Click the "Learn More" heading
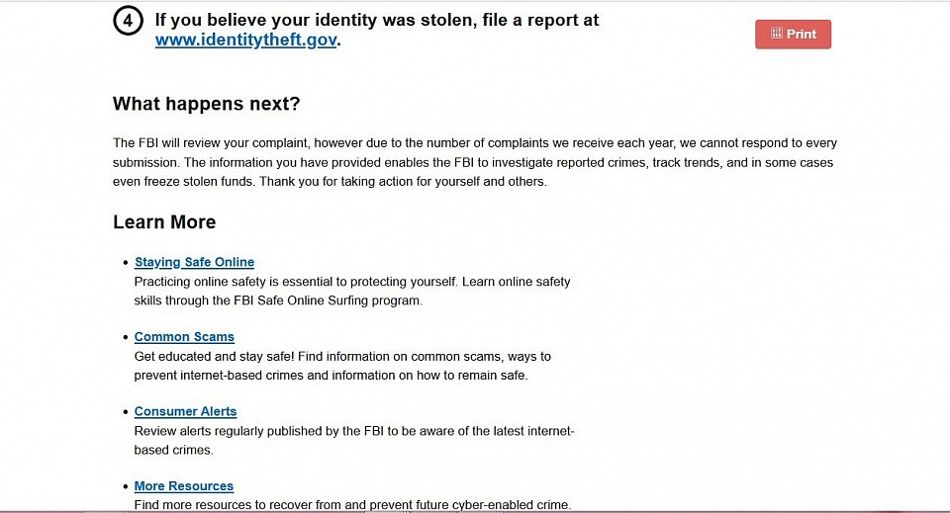 [164, 222]
